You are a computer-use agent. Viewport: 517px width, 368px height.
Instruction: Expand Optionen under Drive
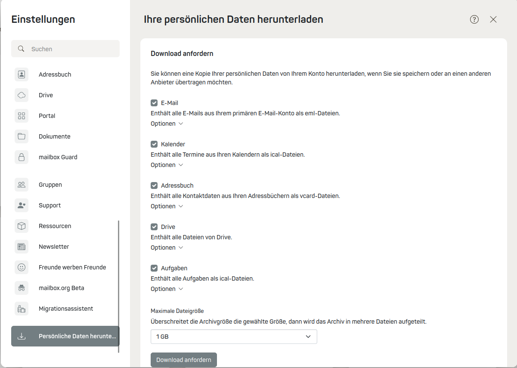(x=167, y=247)
